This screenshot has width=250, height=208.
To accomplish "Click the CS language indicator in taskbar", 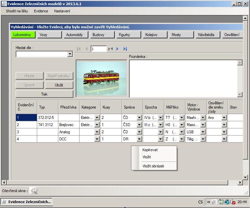I will coord(200,202).
